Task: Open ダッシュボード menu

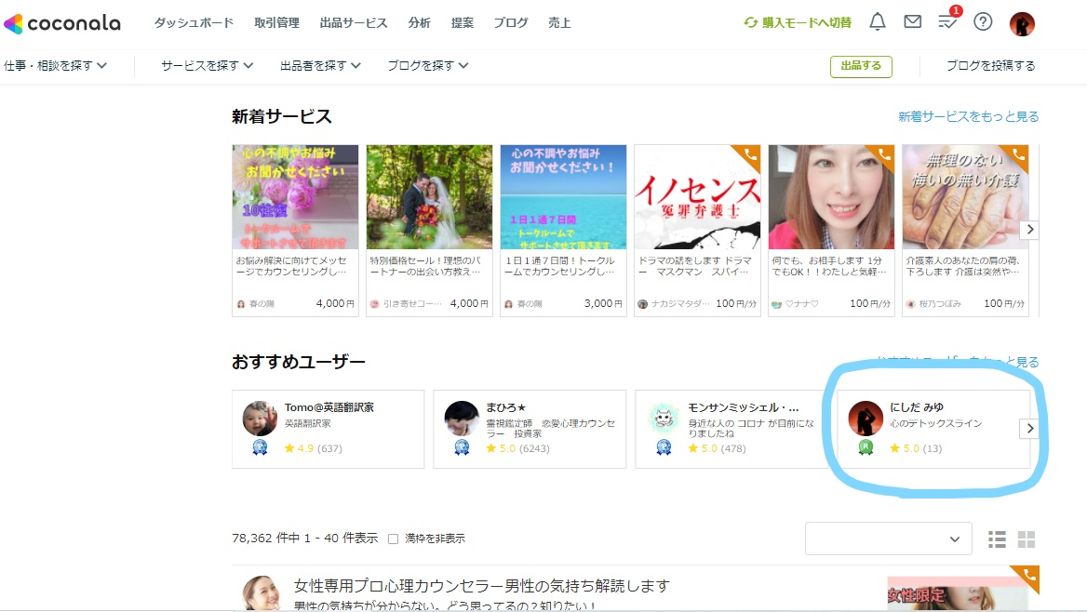Action: click(x=195, y=23)
